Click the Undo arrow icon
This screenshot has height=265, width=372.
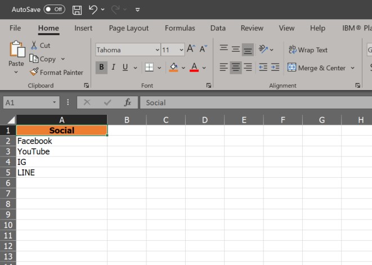(93, 10)
